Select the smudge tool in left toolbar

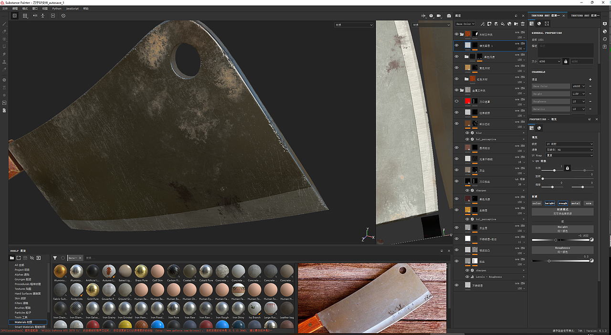pyautogui.click(x=5, y=54)
